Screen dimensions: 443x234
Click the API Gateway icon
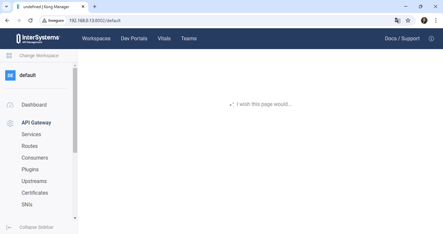point(10,124)
